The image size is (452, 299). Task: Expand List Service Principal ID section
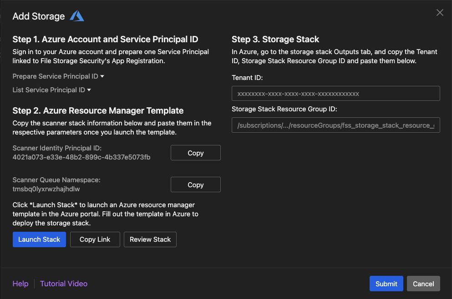(x=52, y=90)
